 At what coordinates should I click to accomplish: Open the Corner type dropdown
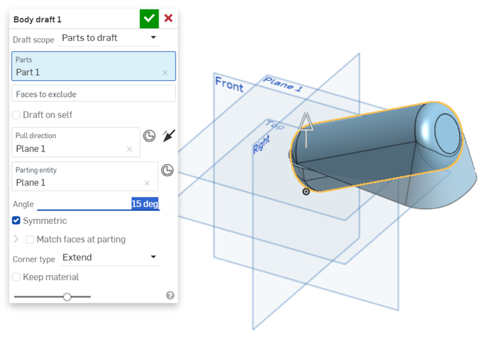click(x=109, y=257)
